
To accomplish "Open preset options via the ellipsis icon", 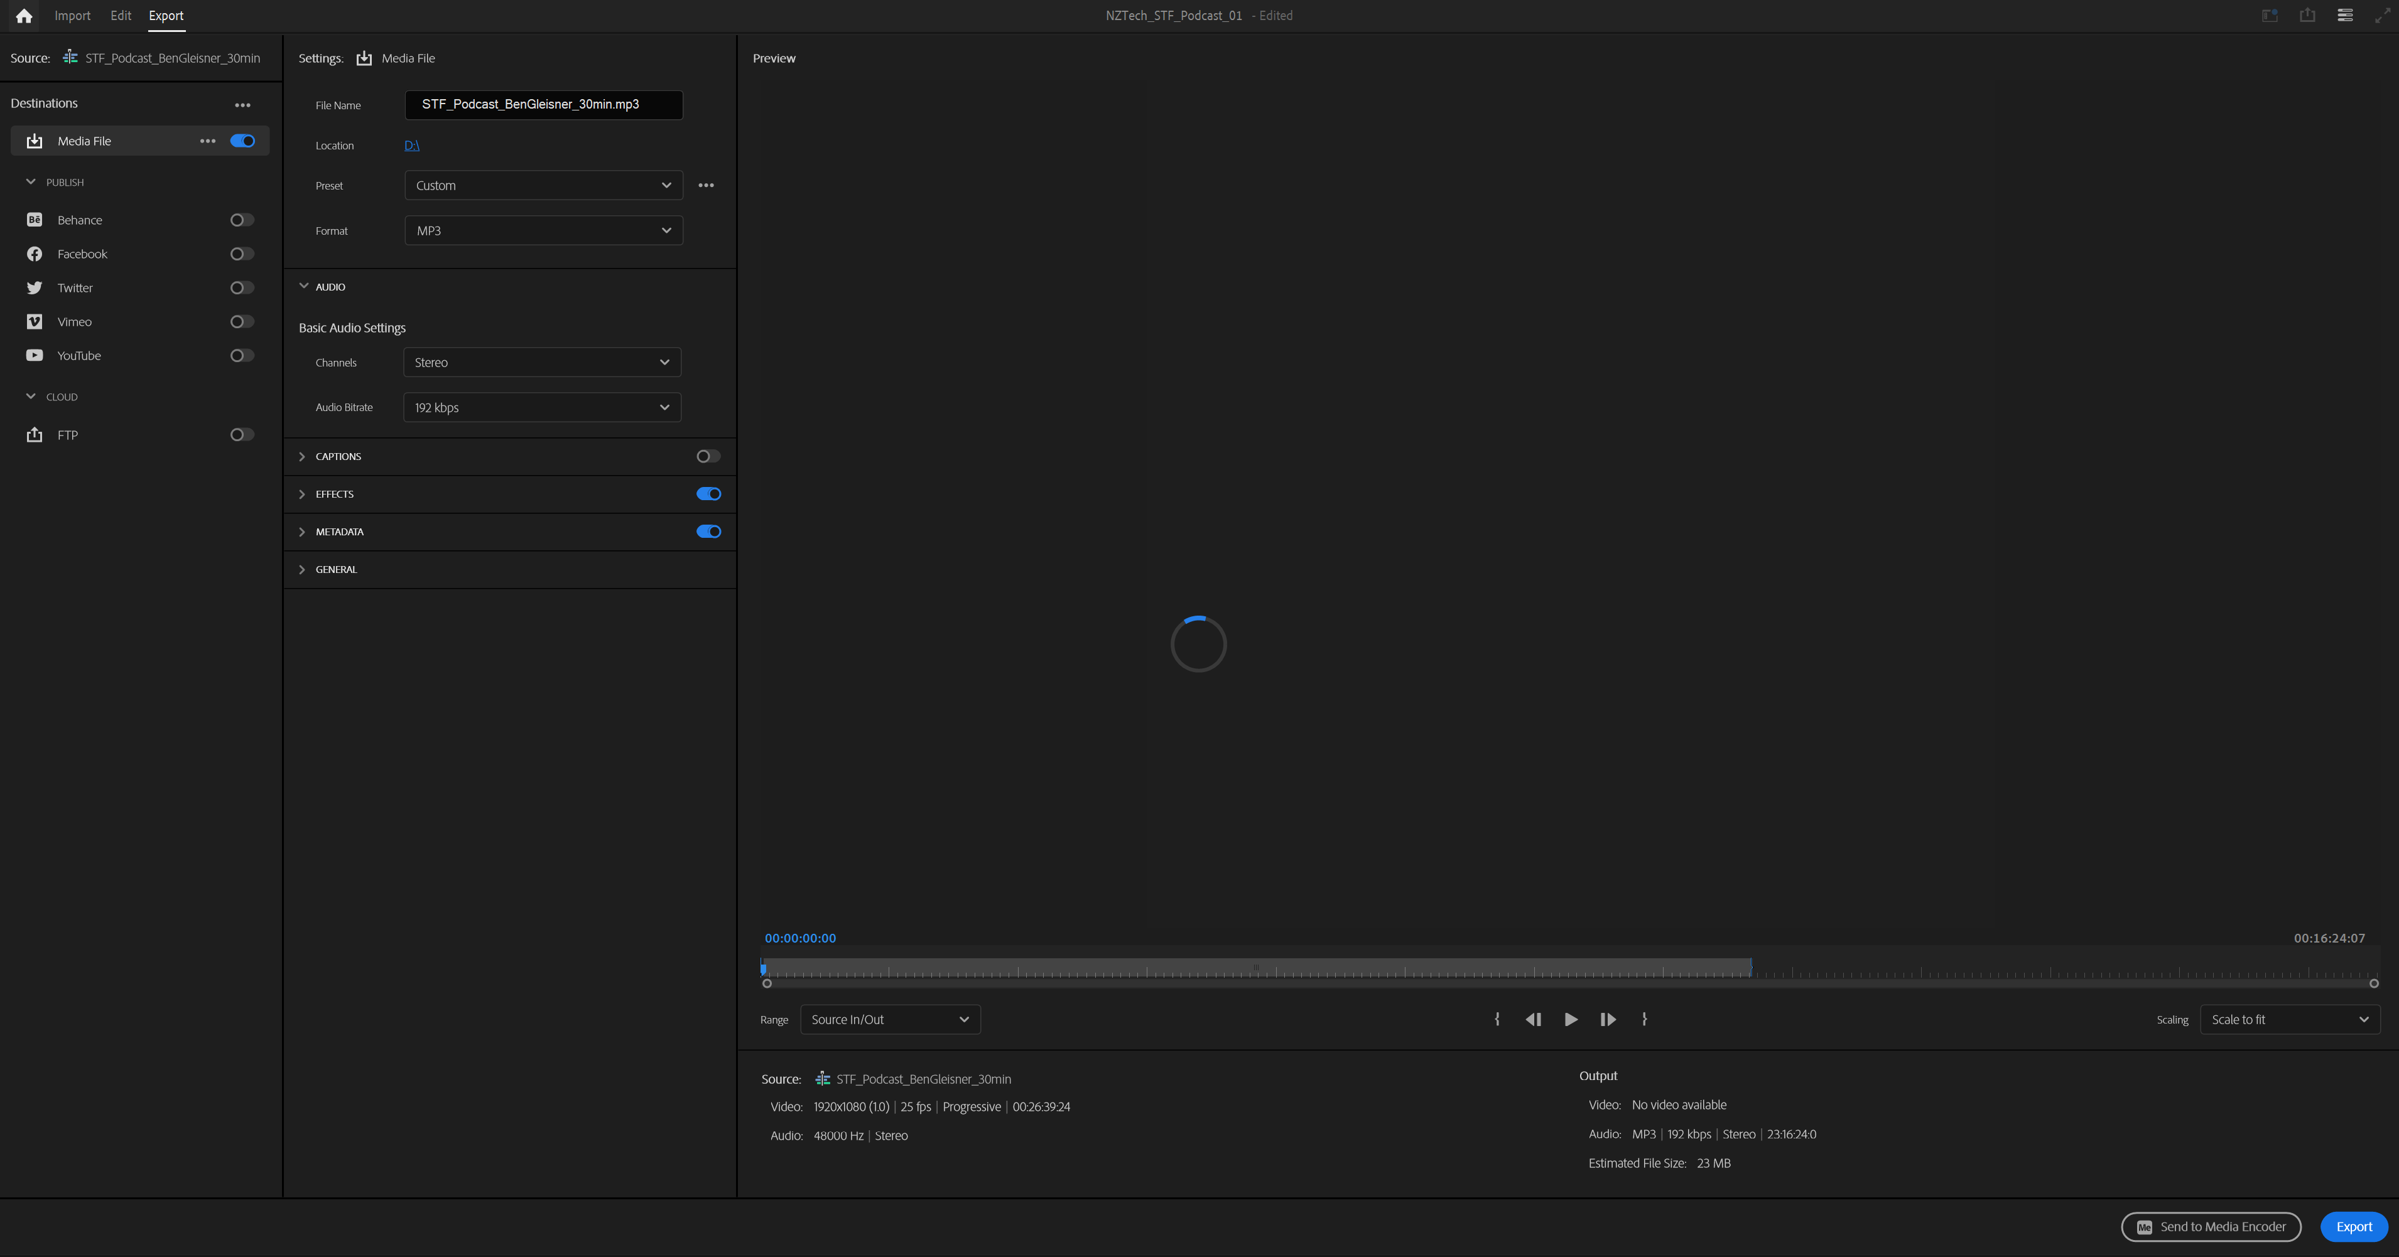I will (705, 185).
